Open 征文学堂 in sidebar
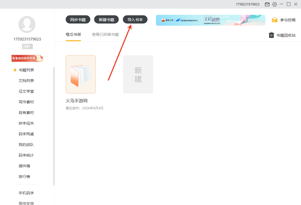 pyautogui.click(x=26, y=91)
